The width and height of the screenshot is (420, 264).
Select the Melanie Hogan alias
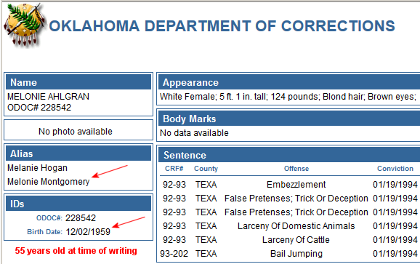coord(37,168)
